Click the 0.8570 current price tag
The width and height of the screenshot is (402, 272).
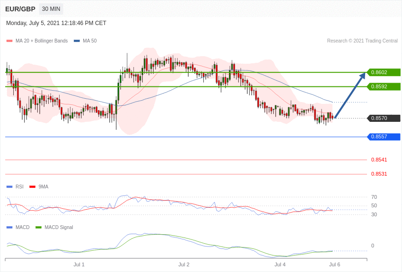point(384,118)
